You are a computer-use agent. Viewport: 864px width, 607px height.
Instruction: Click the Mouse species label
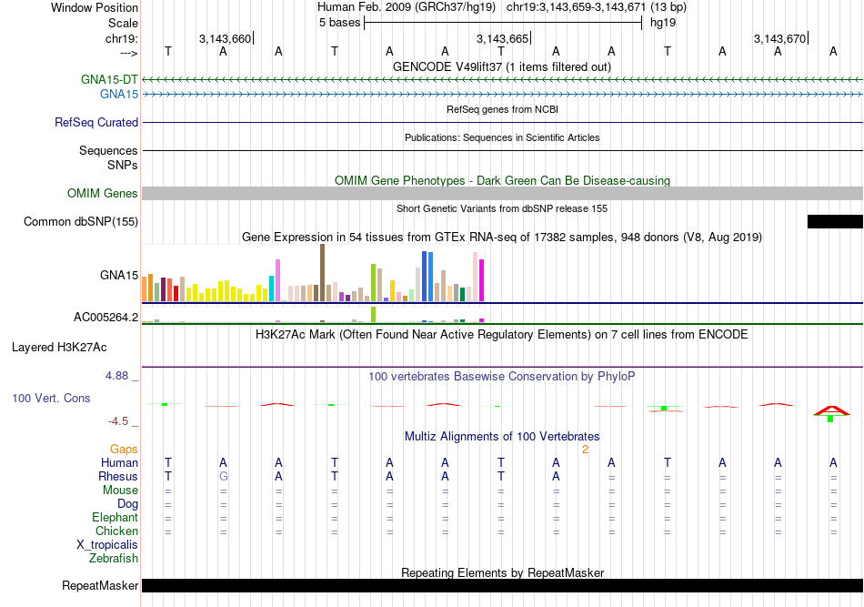(120, 491)
